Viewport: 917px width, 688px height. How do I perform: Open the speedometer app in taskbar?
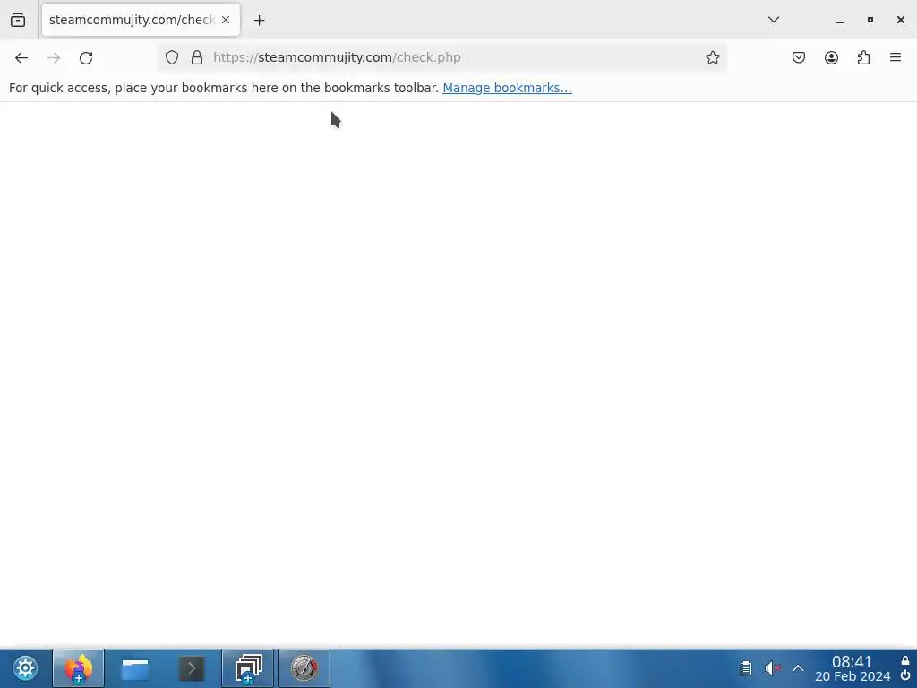pos(304,668)
